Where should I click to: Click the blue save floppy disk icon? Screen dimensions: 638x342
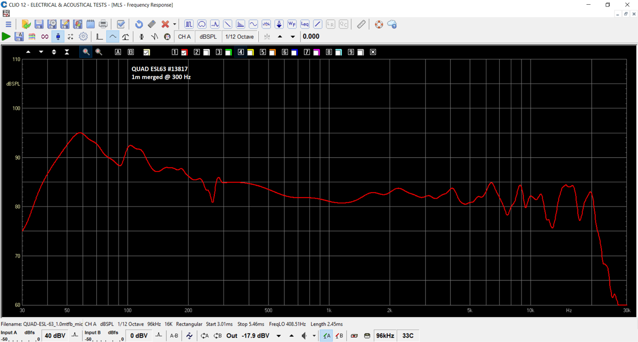(x=39, y=24)
